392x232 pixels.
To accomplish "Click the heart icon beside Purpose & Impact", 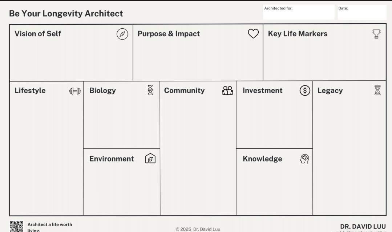I will click(x=253, y=34).
